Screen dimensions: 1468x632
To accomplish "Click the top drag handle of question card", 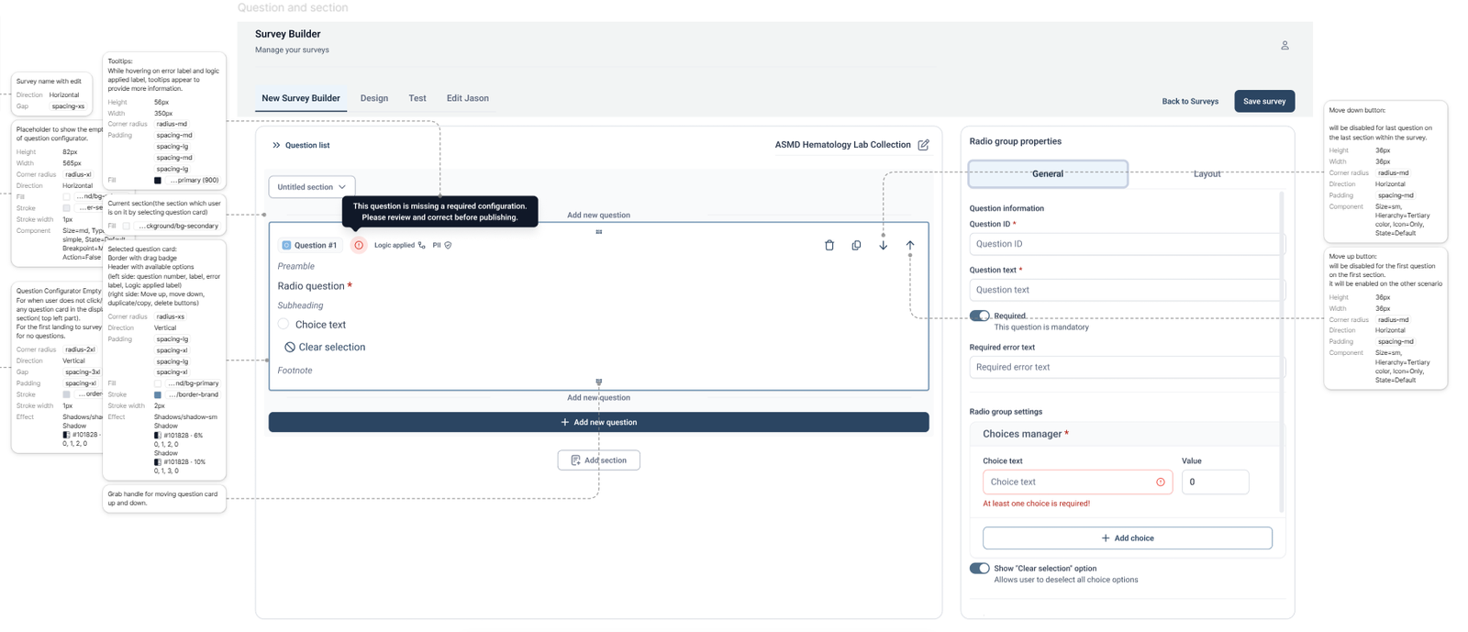I will click(x=598, y=232).
